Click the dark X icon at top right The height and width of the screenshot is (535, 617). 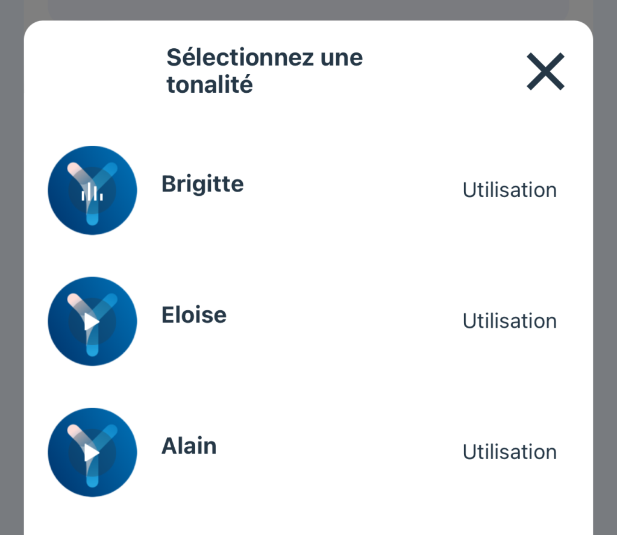click(x=545, y=72)
